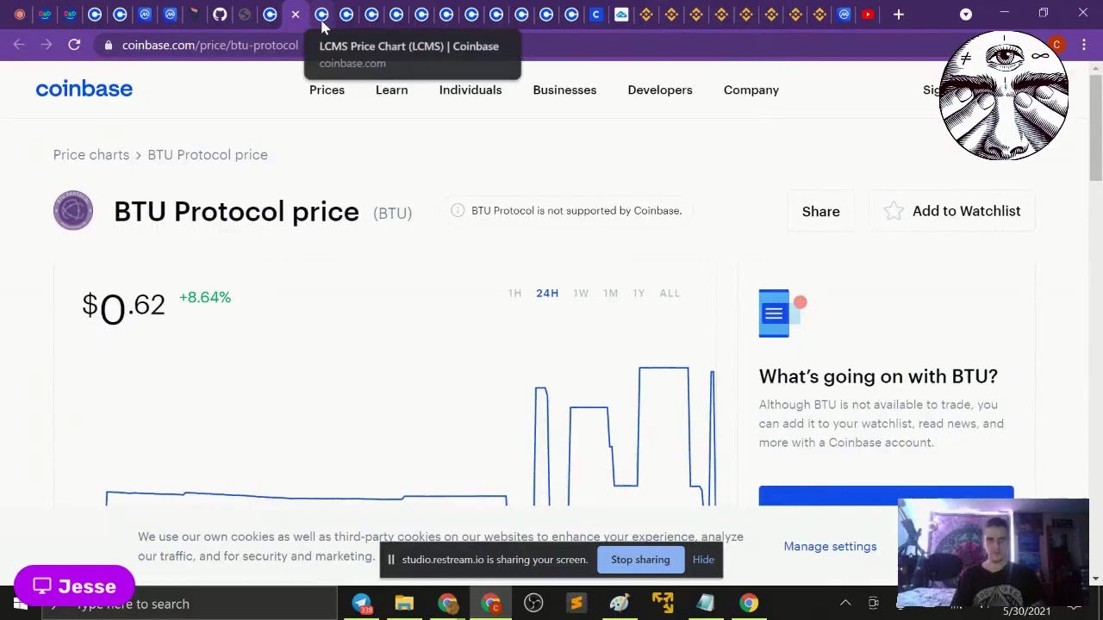Click the 'What's going on with BTU?' heading
Screen dimensions: 1103x620
[878, 376]
